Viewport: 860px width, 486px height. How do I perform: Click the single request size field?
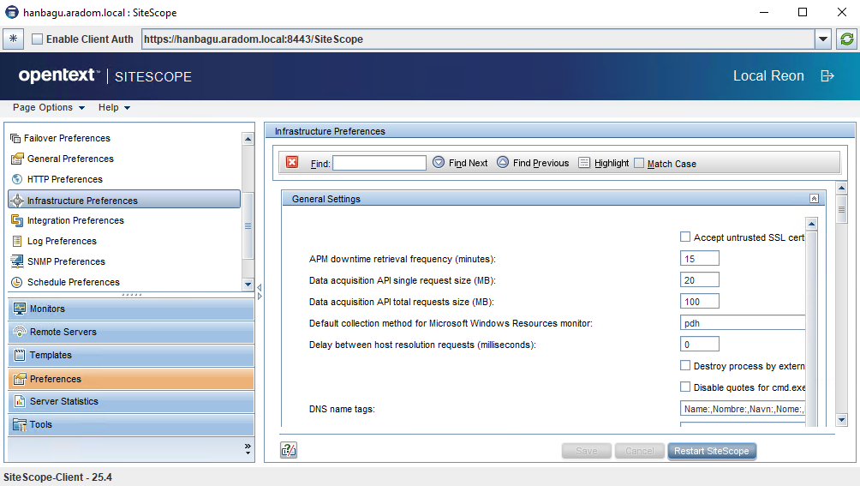[x=699, y=279]
